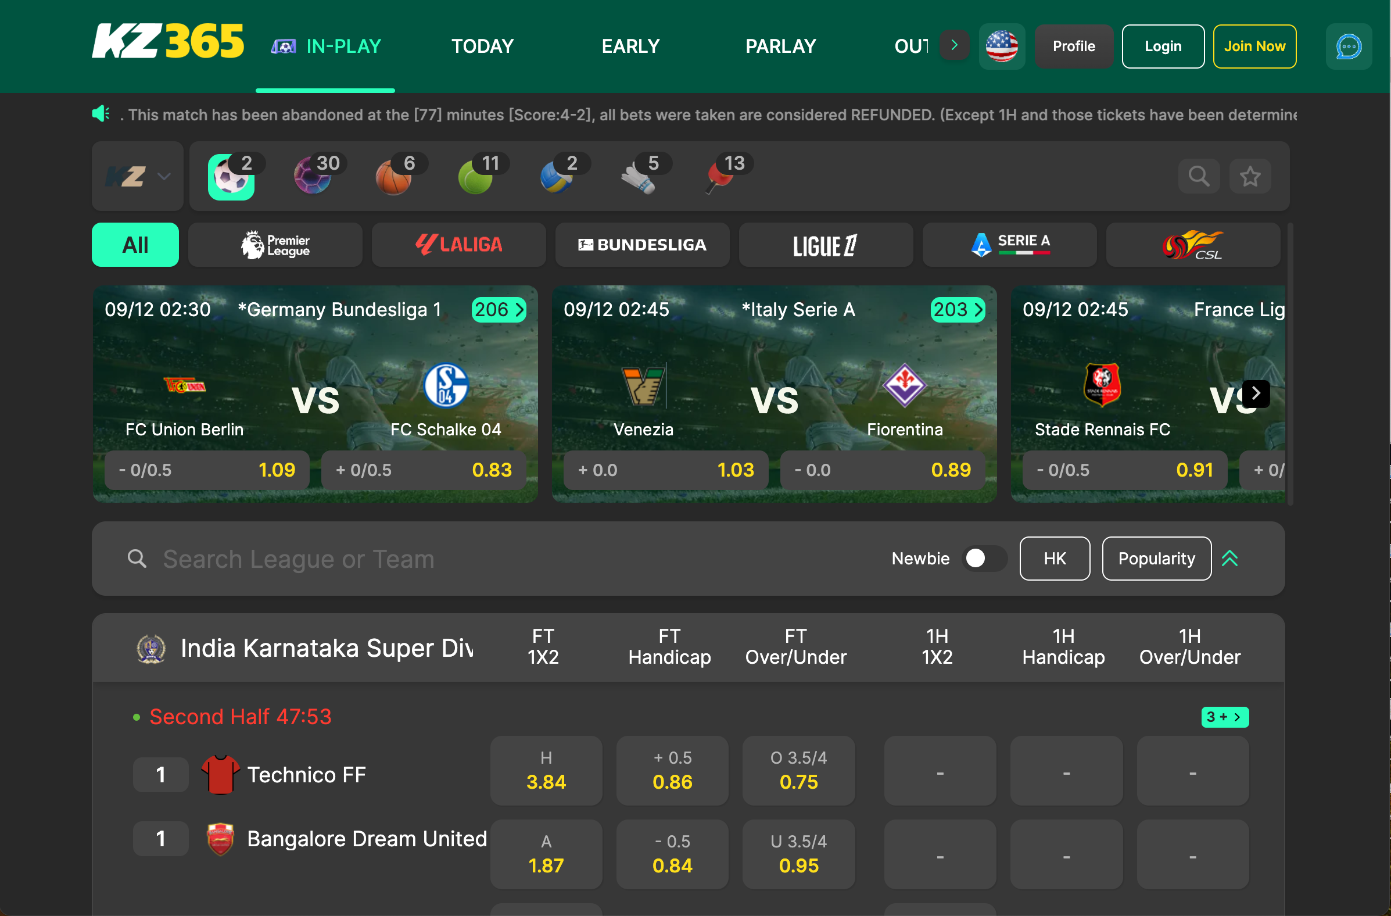Open the KZ provider dropdown
Image resolution: width=1391 pixels, height=916 pixels.
(x=138, y=176)
